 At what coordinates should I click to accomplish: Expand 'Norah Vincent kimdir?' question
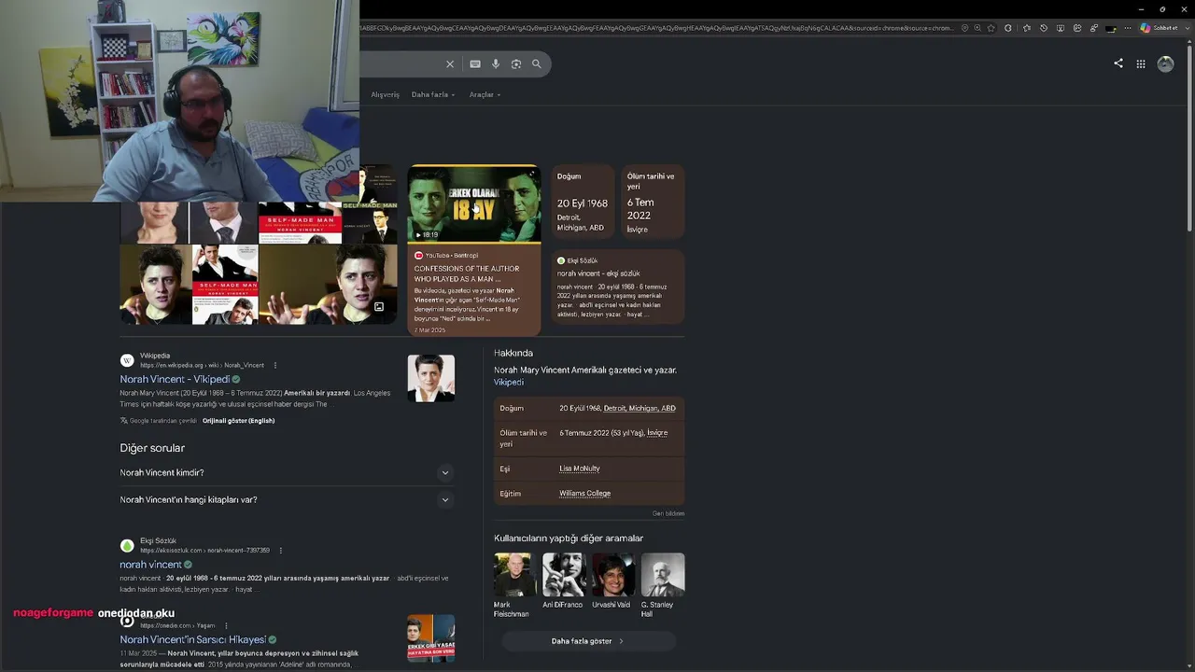(286, 473)
